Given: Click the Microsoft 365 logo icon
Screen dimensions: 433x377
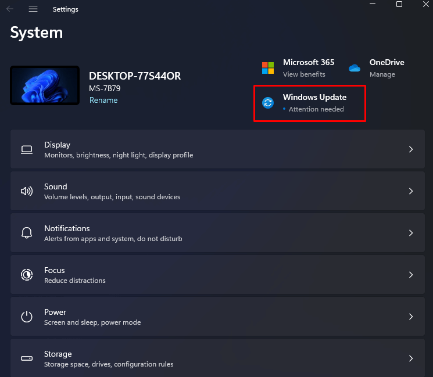Looking at the screenshot, I should (268, 68).
